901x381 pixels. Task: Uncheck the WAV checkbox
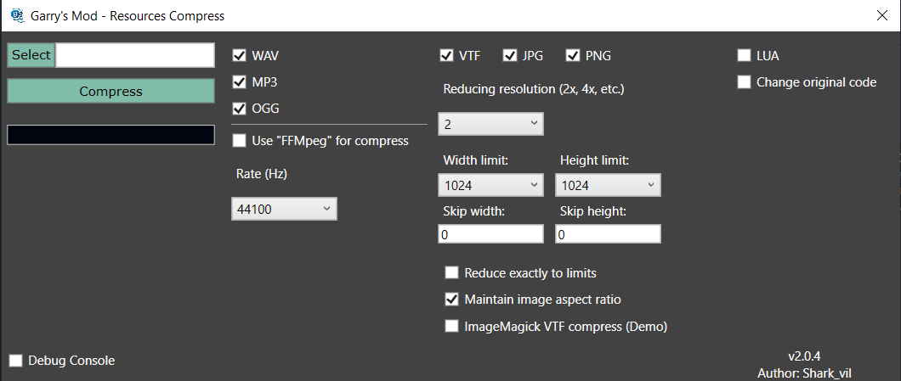pos(239,56)
